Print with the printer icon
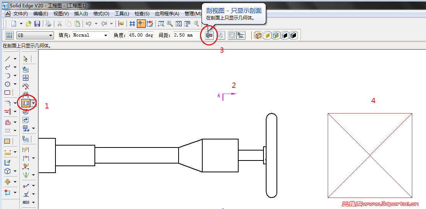 (48, 24)
